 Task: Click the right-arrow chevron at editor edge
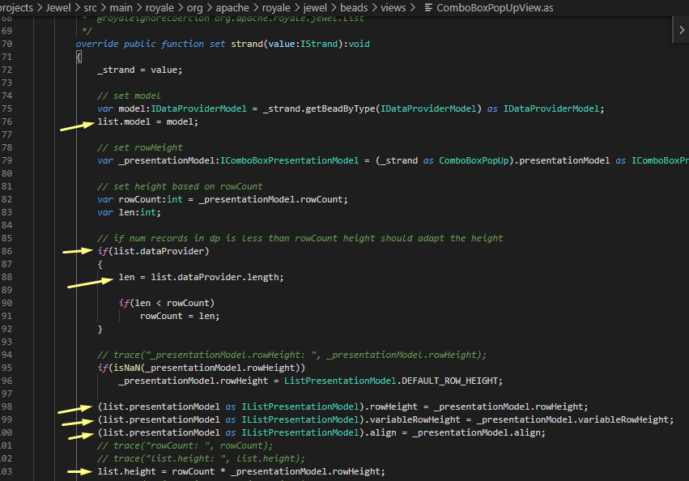682,30
